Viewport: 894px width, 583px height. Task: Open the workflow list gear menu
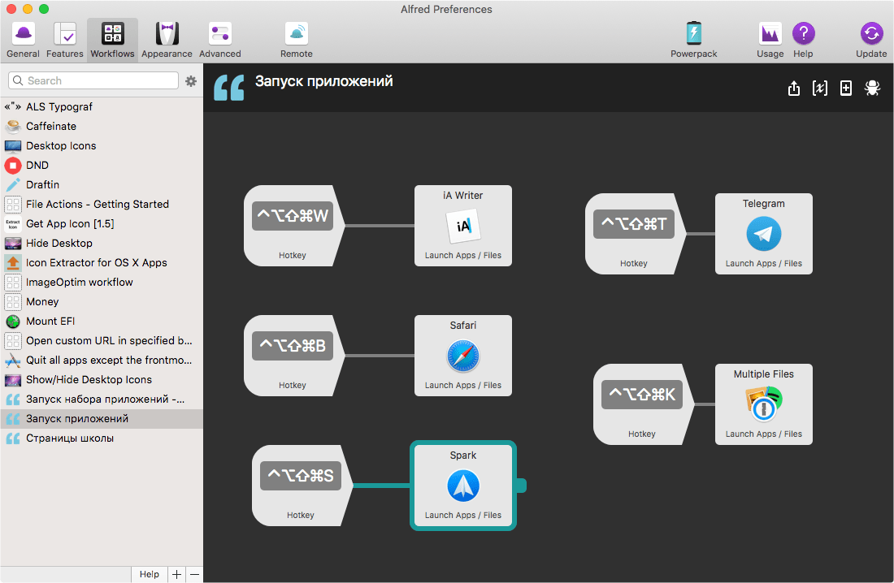click(x=191, y=81)
